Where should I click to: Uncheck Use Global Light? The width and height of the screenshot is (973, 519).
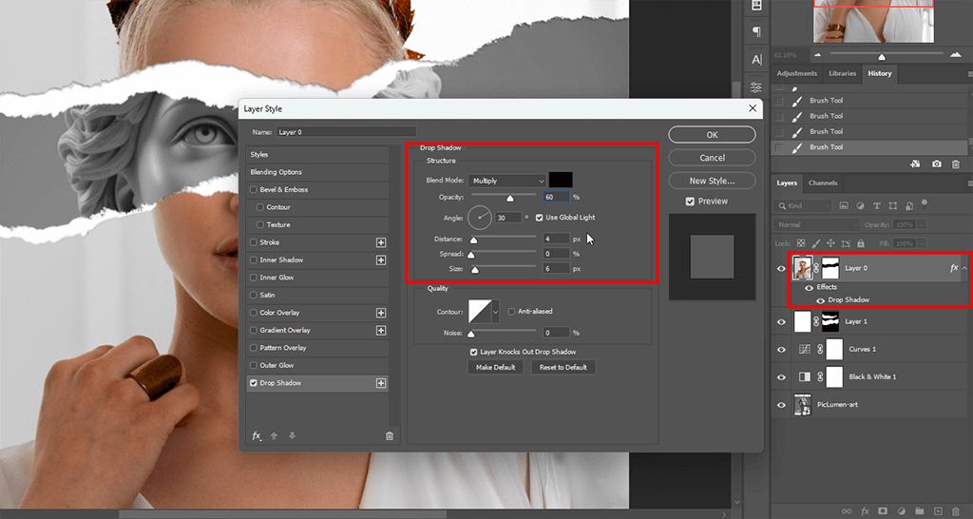[x=540, y=218]
